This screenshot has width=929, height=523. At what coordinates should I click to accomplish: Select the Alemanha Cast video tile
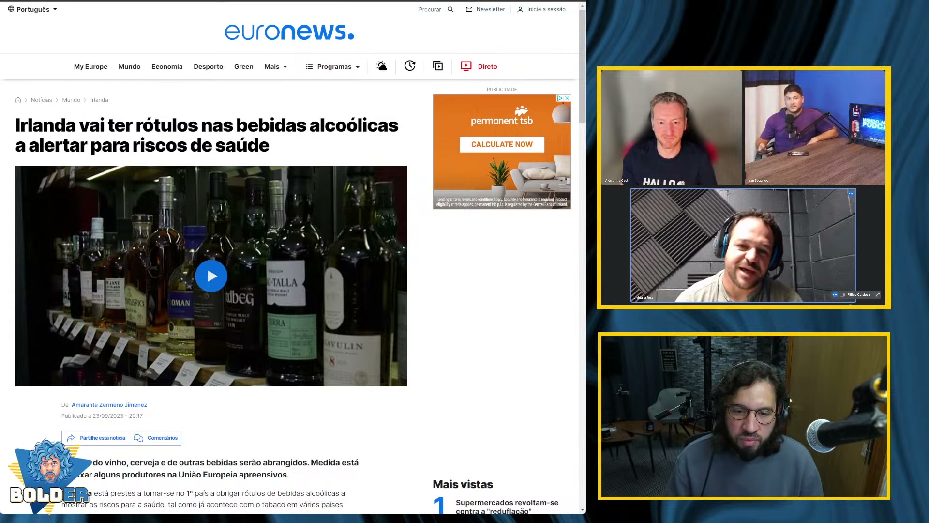[x=671, y=127]
